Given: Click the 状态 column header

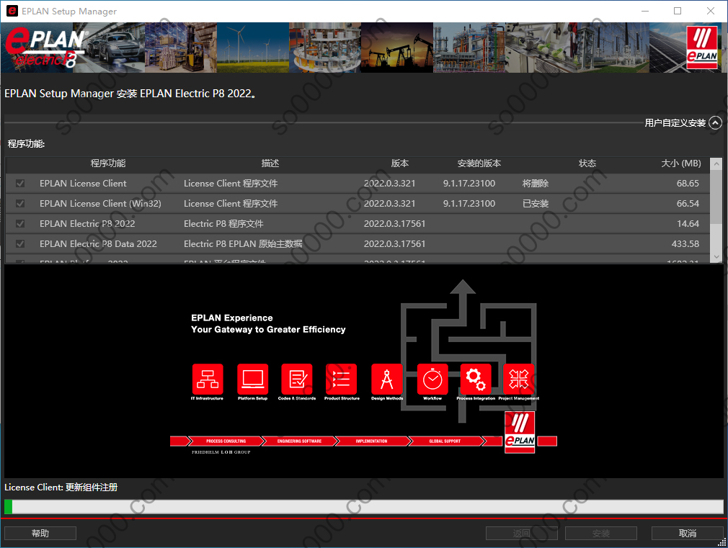Looking at the screenshot, I should pyautogui.click(x=587, y=163).
